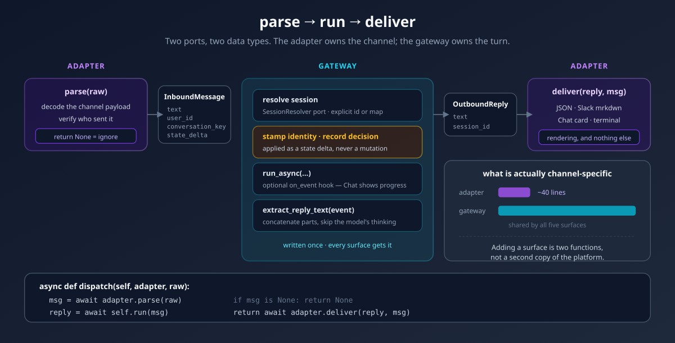The image size is (675, 343).
Task: Click the ADAPTER label above the parse(raw) card
Action: point(86,66)
